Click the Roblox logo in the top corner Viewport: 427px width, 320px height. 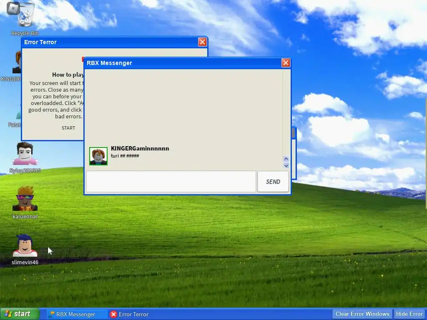(13, 8)
